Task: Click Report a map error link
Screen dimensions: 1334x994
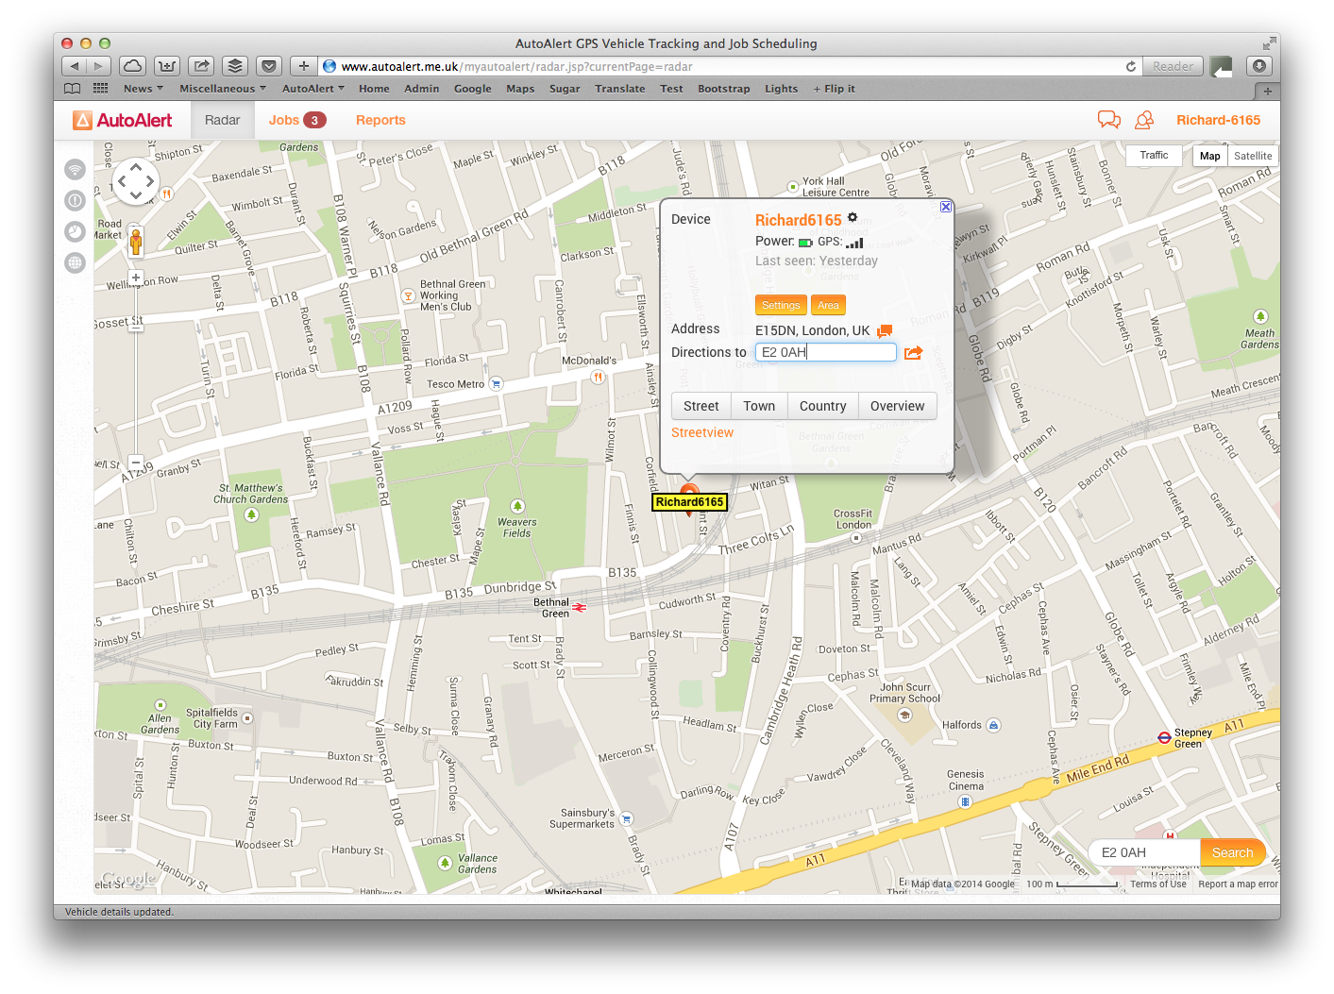Action: 1238,884
